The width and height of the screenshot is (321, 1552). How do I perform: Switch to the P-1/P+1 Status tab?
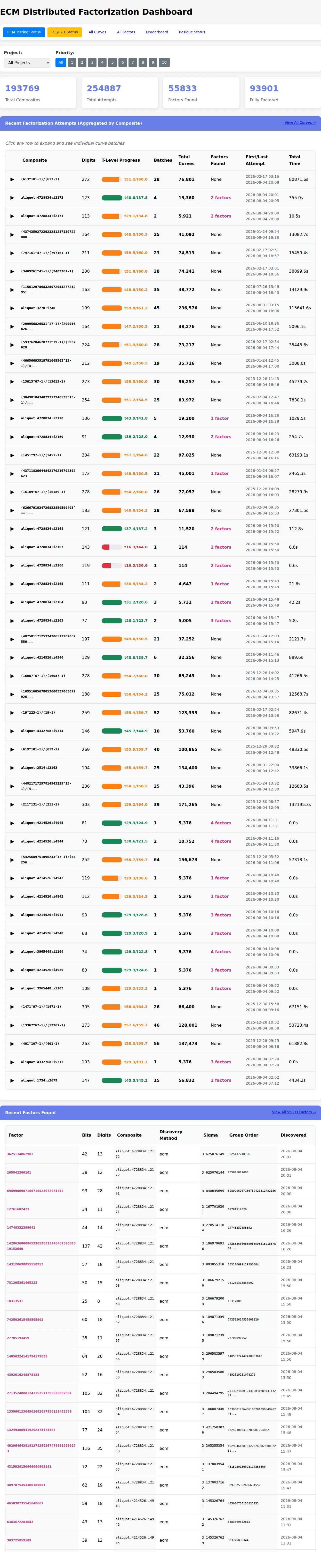click(64, 32)
